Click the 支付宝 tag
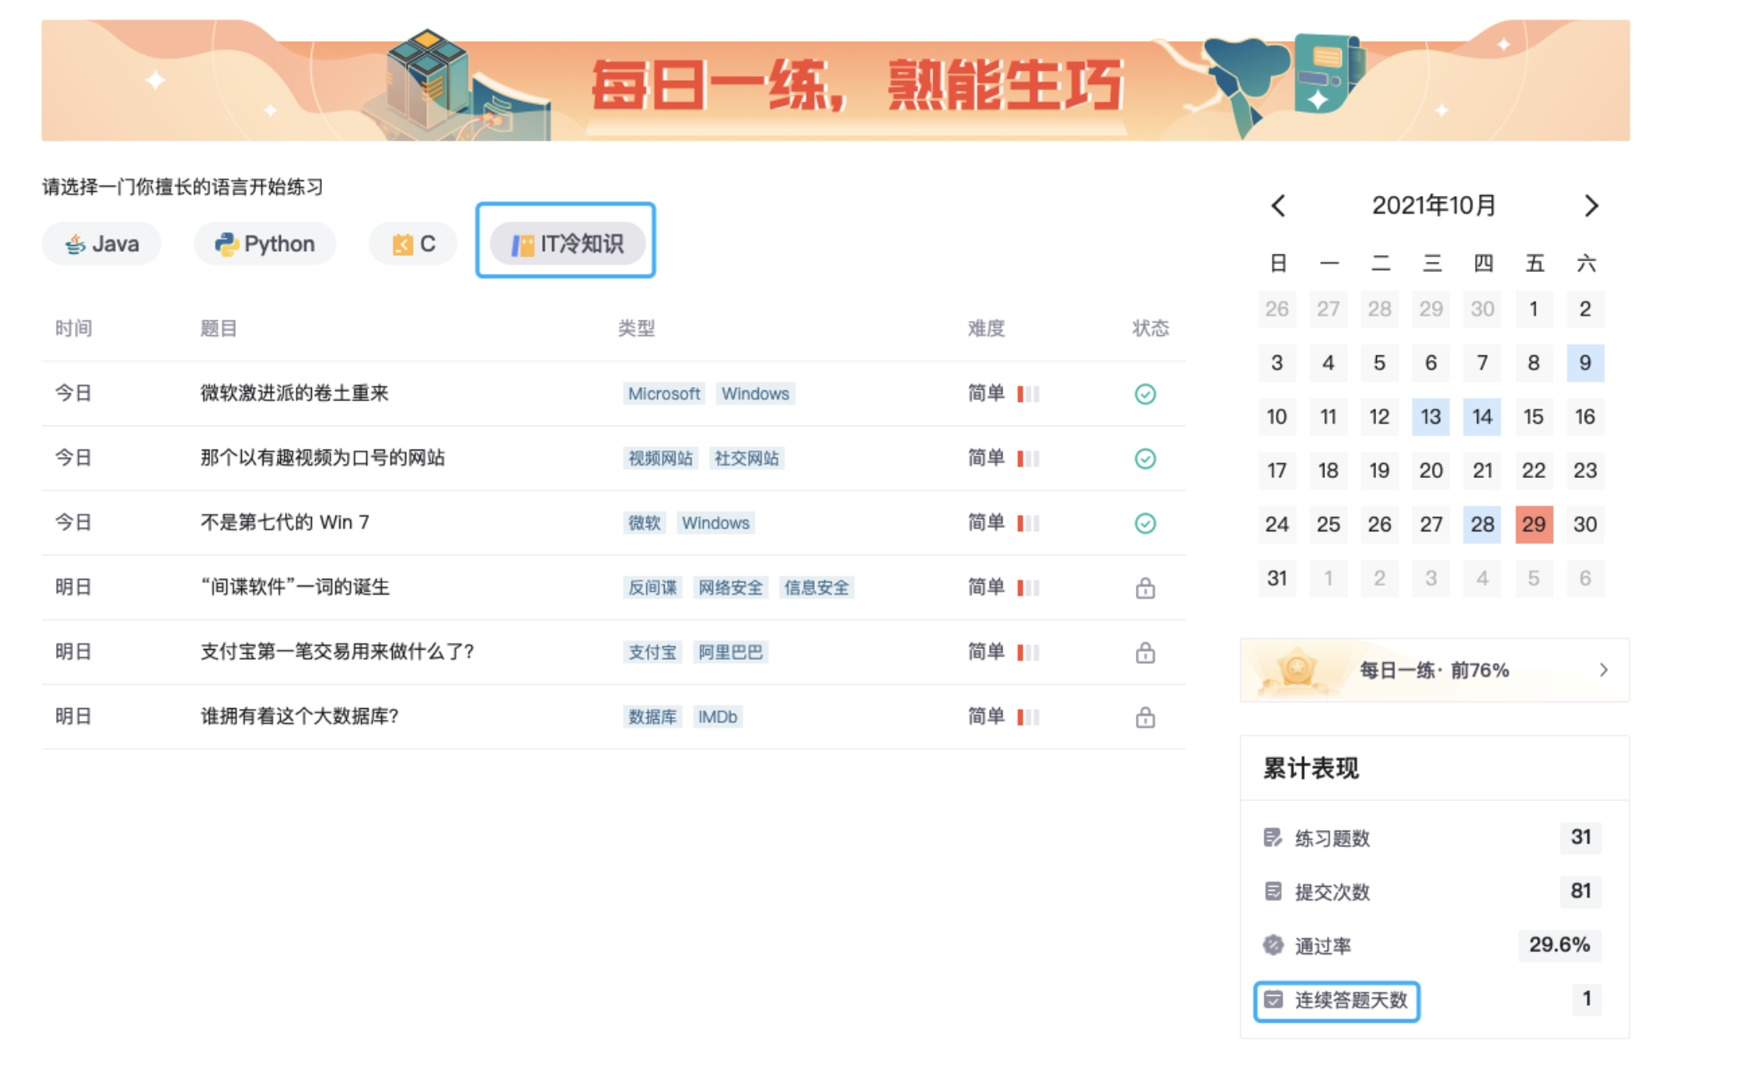This screenshot has width=1758, height=1091. pos(652,652)
